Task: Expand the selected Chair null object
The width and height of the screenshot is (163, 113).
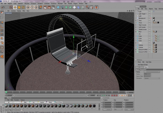Action: coord(136,43)
